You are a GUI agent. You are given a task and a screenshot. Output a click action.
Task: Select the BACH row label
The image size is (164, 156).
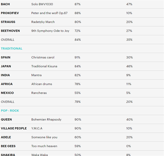tap(5, 4)
